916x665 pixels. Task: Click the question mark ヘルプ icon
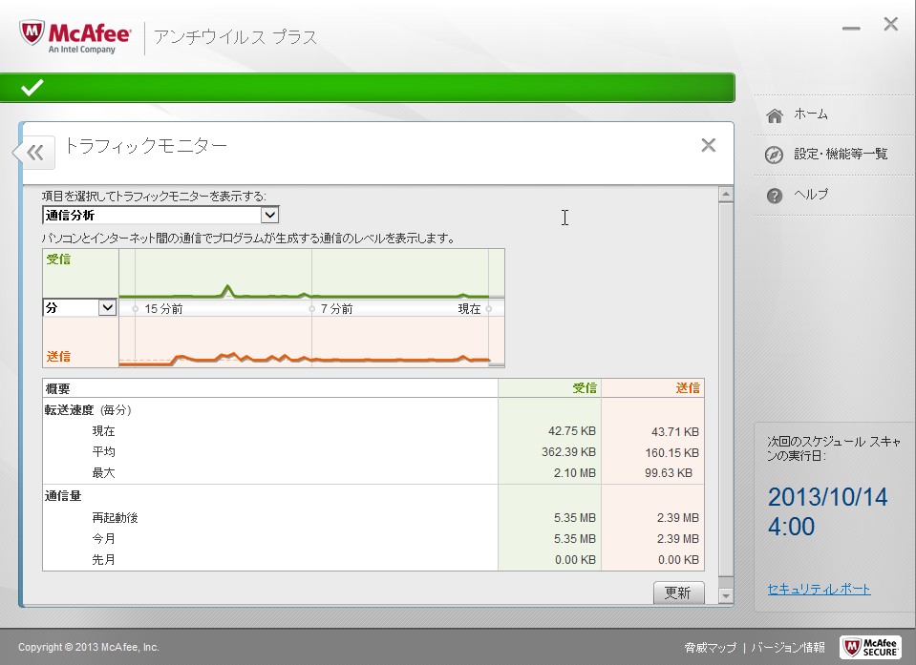775,196
